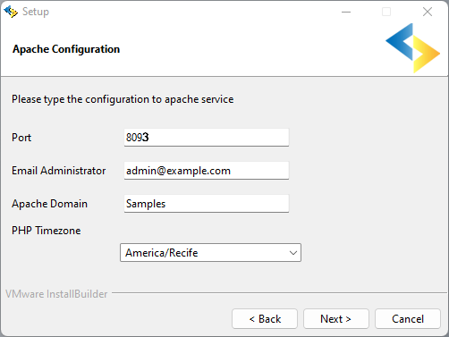Image resolution: width=449 pixels, height=337 pixels.
Task: Cancel the installation
Action: [408, 319]
